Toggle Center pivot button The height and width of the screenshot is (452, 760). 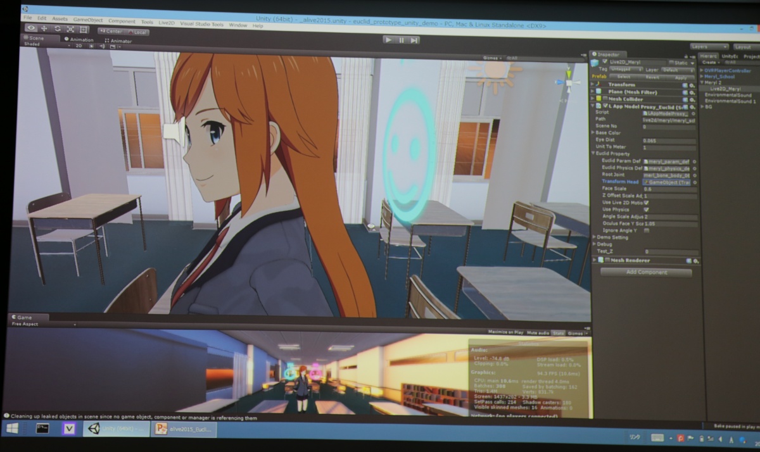pos(110,30)
